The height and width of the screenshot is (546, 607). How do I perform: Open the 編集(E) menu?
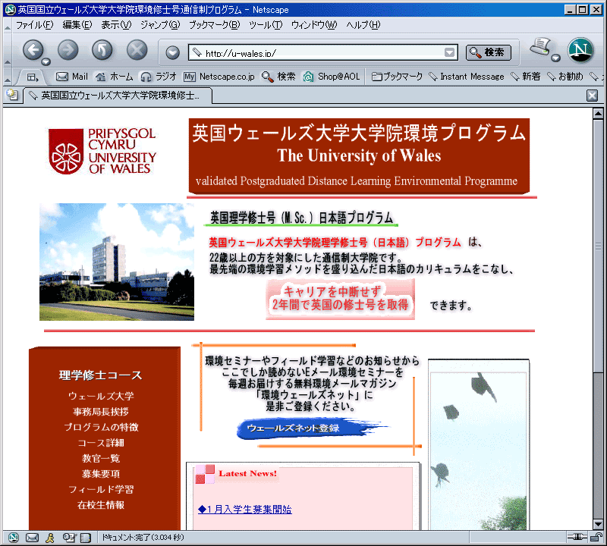click(x=77, y=25)
